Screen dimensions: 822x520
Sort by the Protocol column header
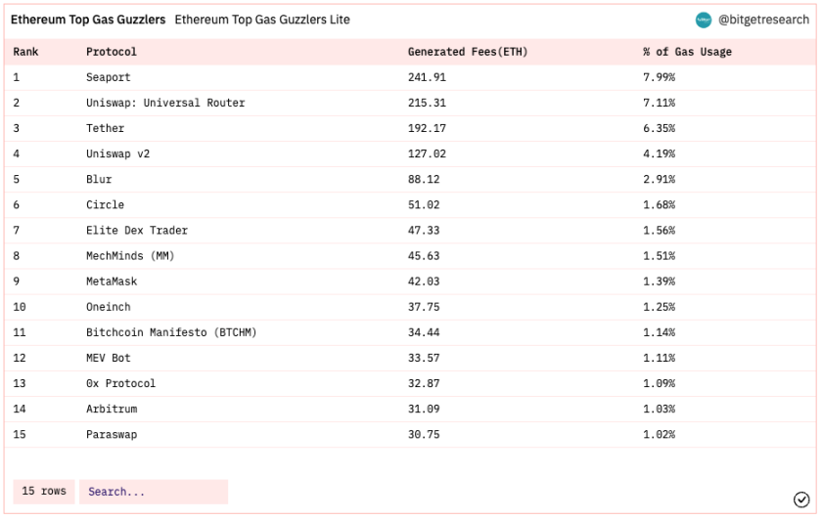coord(112,52)
